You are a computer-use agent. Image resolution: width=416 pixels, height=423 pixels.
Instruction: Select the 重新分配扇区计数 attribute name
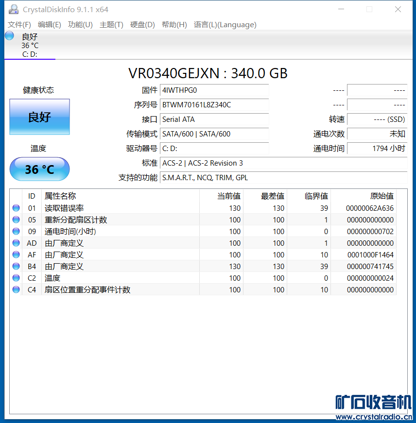(76, 220)
